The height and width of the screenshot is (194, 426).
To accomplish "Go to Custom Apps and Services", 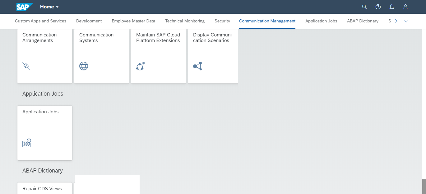I will point(40,21).
